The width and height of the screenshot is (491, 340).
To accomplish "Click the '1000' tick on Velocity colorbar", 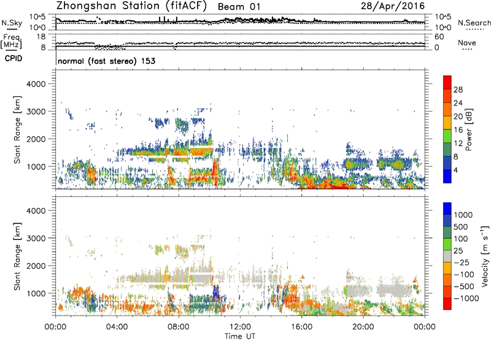I will pos(463,215).
